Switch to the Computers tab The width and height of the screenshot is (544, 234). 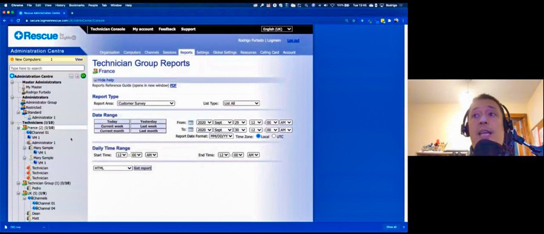[x=132, y=53]
